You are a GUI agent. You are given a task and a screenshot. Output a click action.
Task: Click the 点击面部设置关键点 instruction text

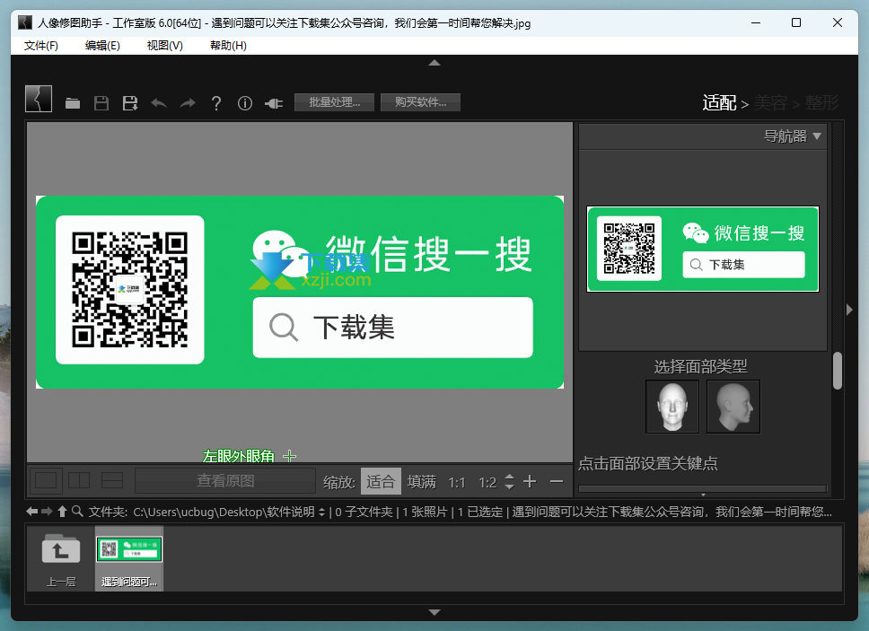click(x=648, y=464)
